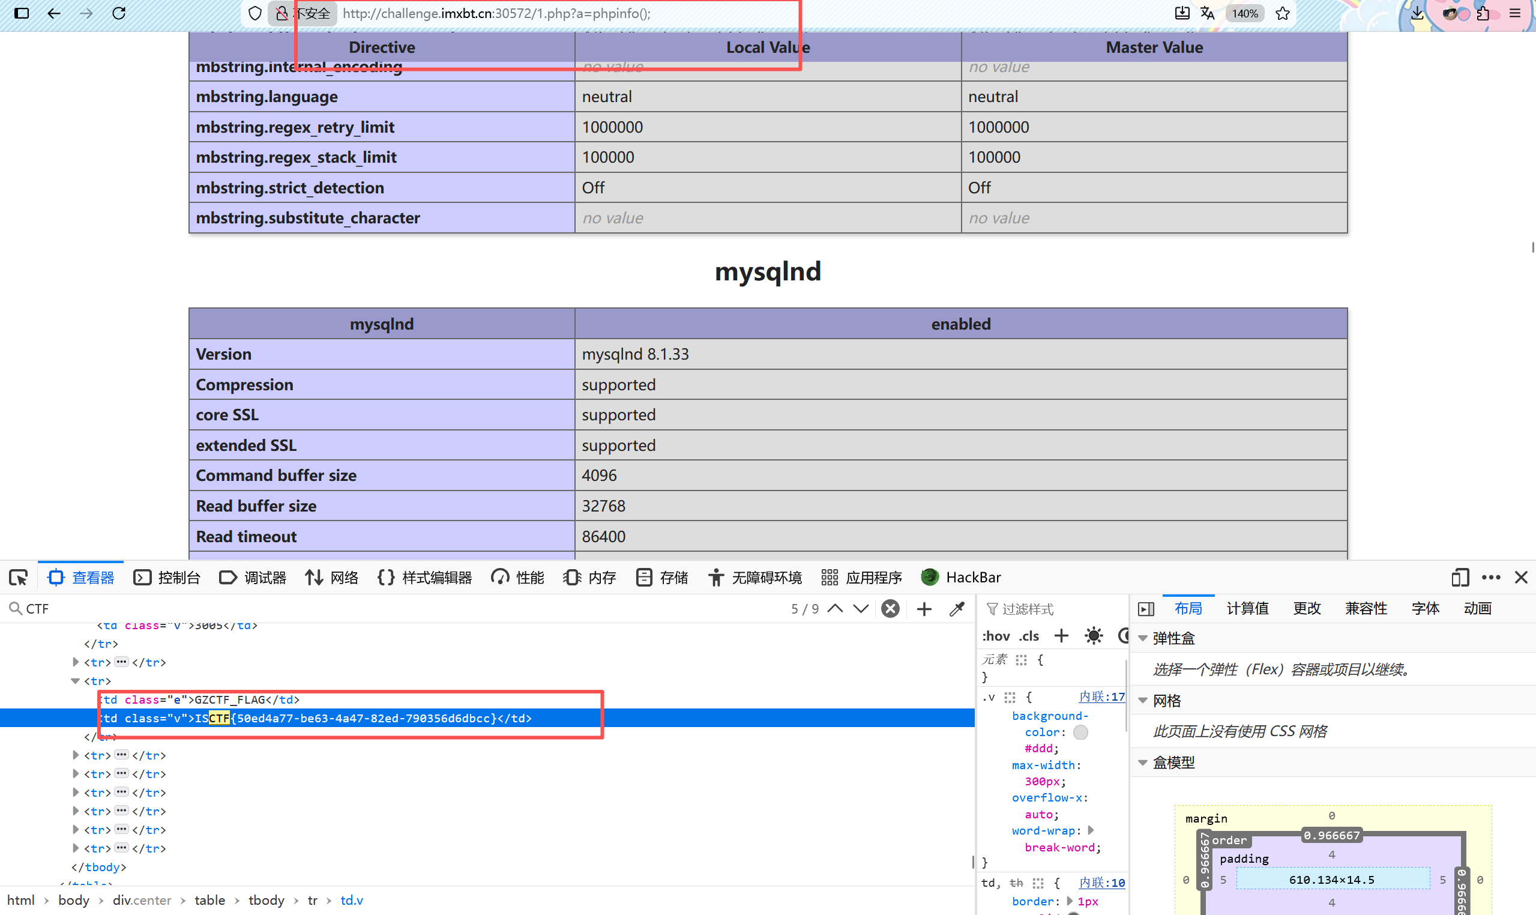Enable light color scheme simulation
The height and width of the screenshot is (915, 1536).
(1094, 636)
